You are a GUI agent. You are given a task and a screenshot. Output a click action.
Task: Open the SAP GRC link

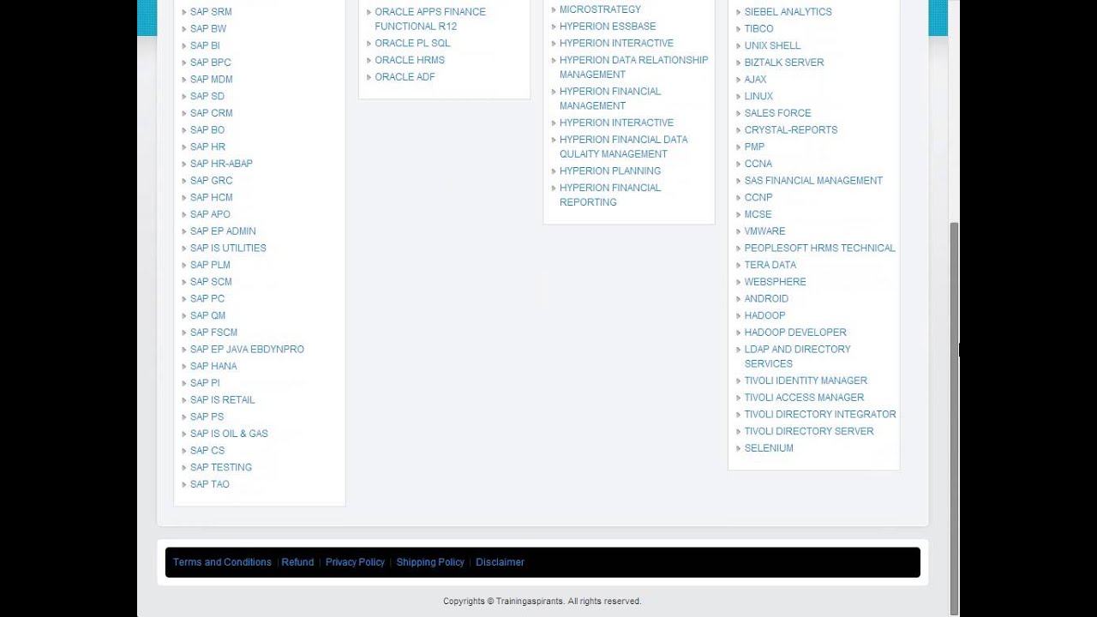(x=212, y=181)
